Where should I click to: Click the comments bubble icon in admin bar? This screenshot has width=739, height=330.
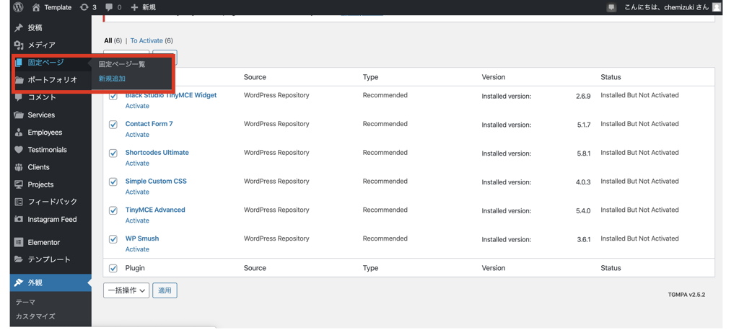click(x=109, y=7)
